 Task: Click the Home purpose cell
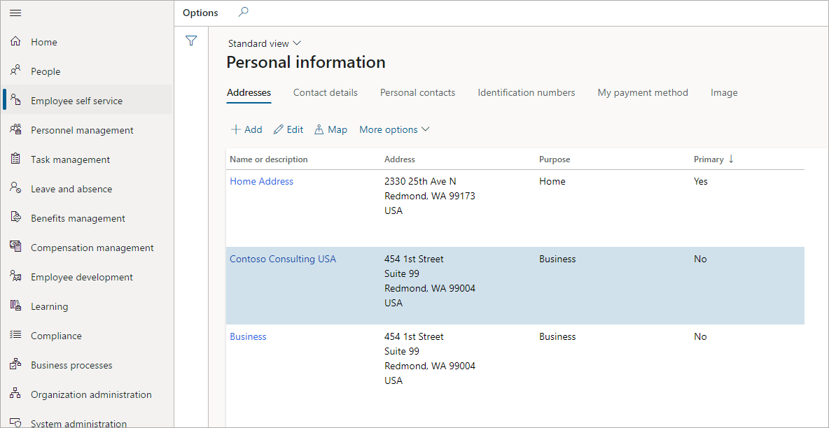(x=552, y=181)
